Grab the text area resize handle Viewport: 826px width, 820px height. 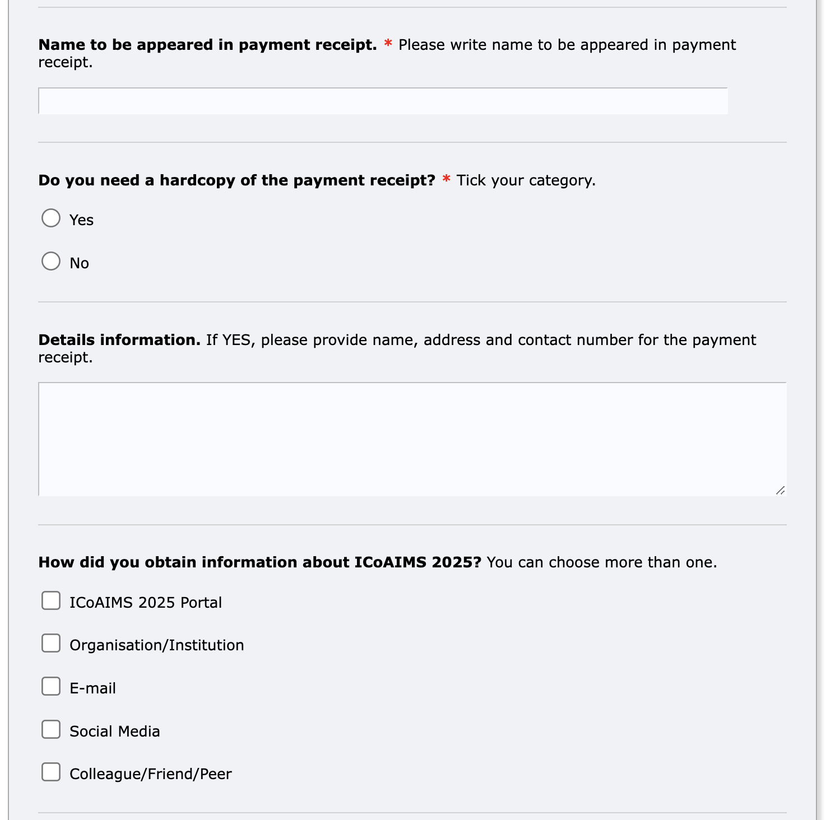pyautogui.click(x=780, y=490)
